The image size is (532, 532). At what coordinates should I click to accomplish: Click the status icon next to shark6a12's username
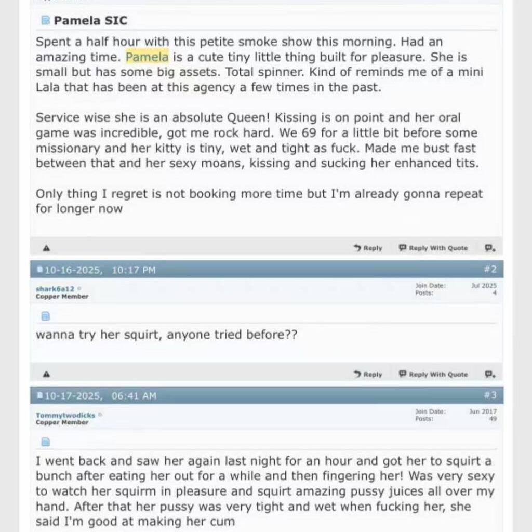coord(79,289)
